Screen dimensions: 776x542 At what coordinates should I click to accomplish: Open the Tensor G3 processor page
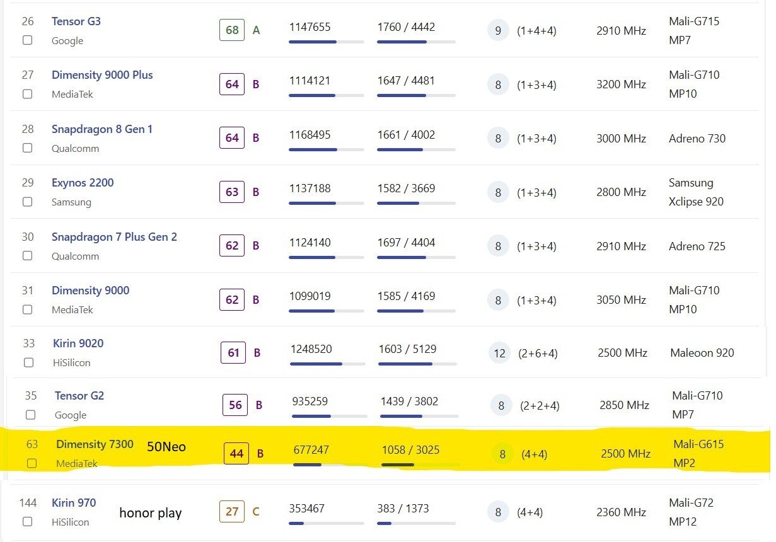coord(76,21)
